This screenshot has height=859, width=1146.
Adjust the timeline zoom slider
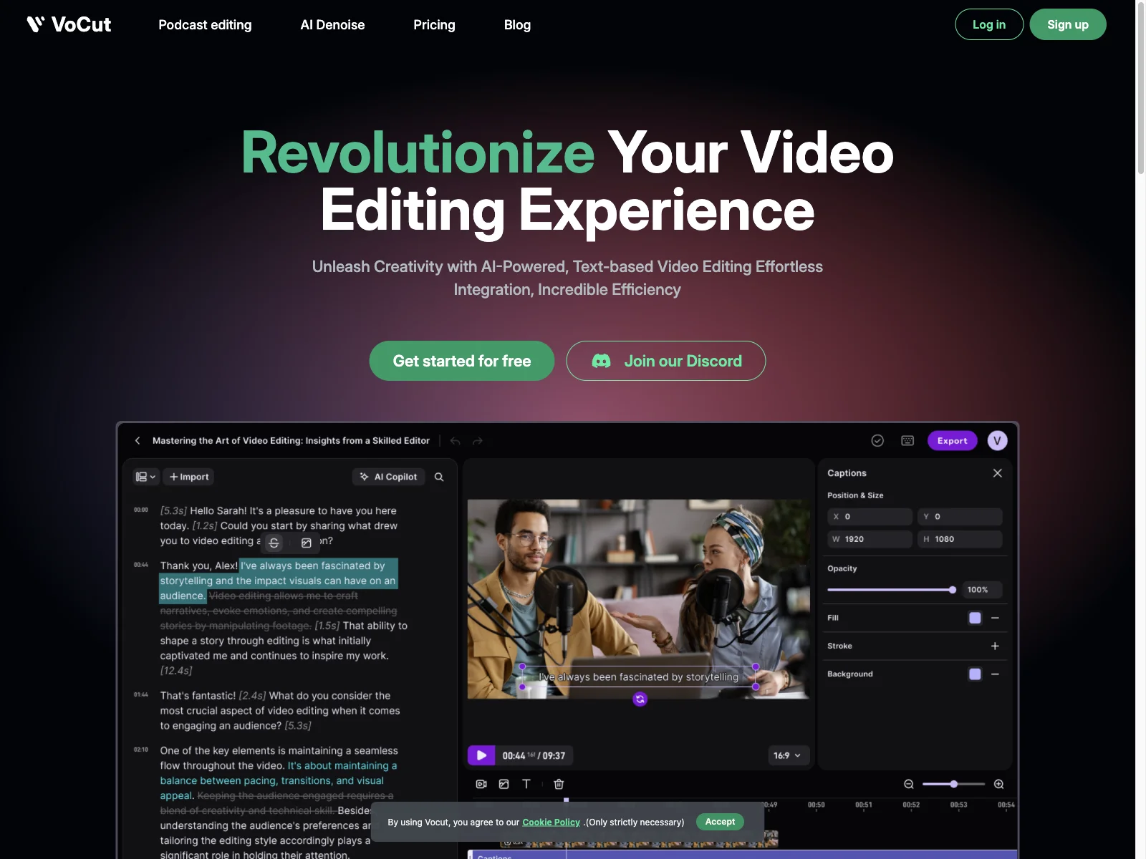coord(953,784)
